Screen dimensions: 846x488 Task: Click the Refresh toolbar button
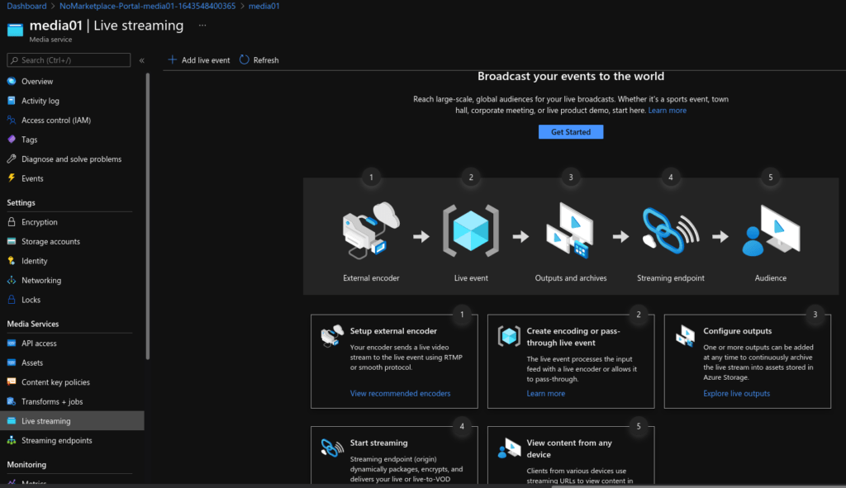point(259,59)
